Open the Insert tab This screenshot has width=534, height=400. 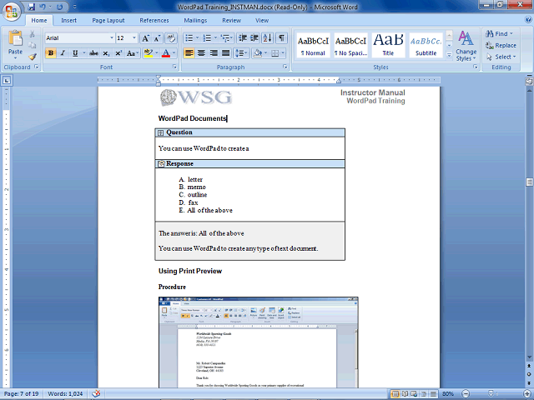tap(68, 20)
